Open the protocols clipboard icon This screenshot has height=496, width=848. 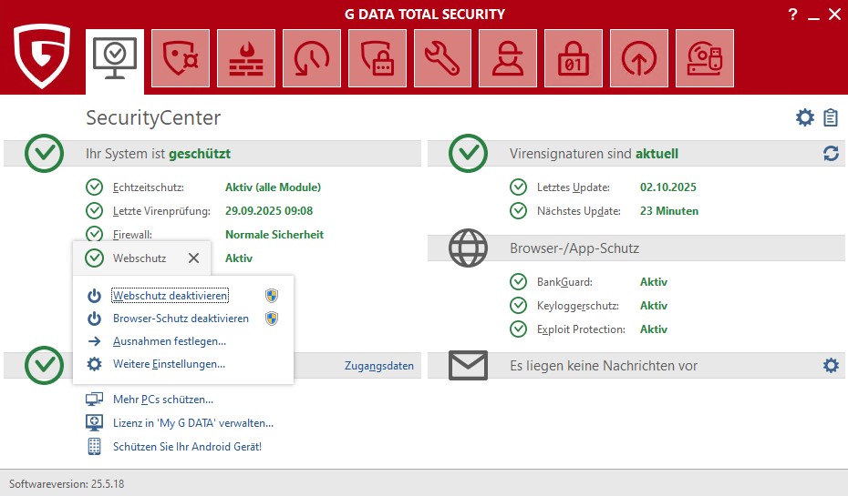(830, 117)
